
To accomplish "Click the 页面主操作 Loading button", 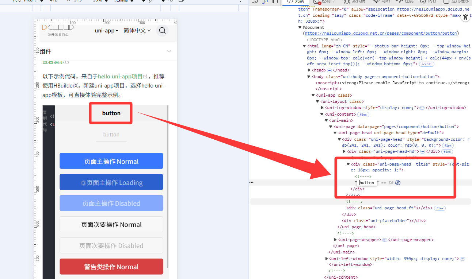I will coord(111,182).
